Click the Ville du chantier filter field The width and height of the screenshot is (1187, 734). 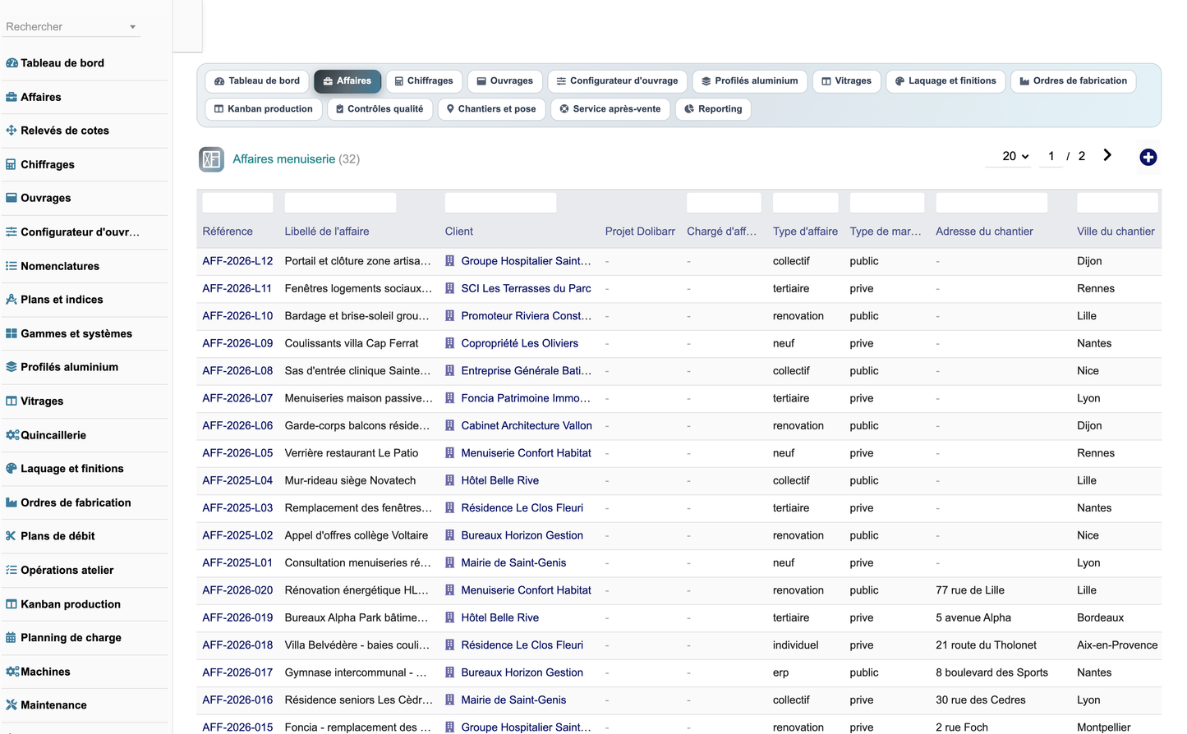(1117, 203)
